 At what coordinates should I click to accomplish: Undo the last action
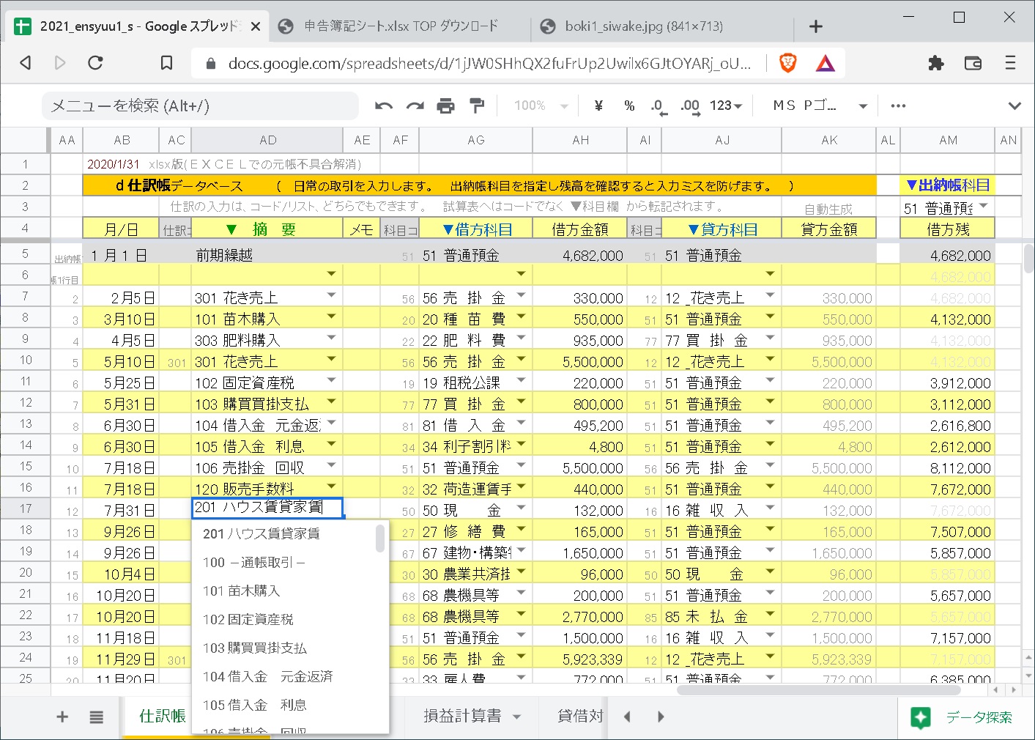pos(384,106)
